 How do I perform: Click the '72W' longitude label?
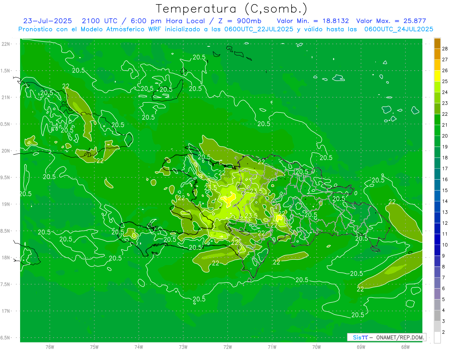pyautogui.click(x=228, y=347)
